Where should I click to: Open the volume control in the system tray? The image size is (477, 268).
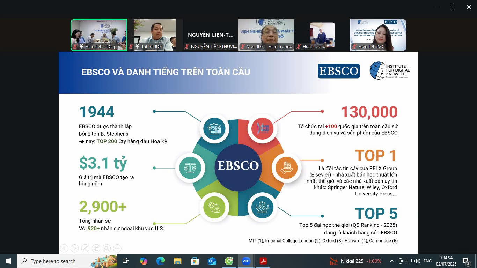[x=417, y=261]
